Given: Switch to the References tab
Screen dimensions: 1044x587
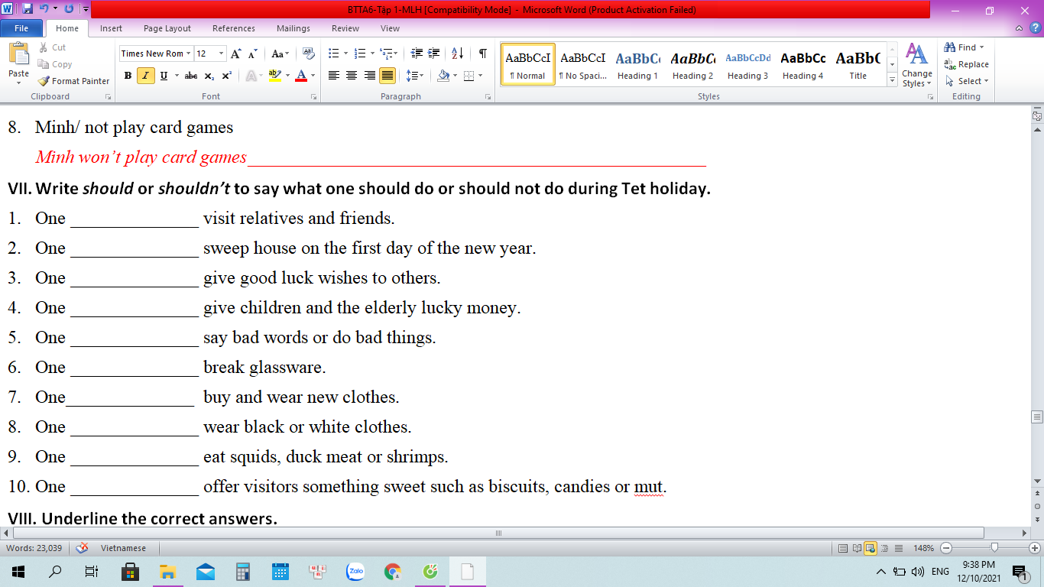Looking at the screenshot, I should tap(234, 28).
